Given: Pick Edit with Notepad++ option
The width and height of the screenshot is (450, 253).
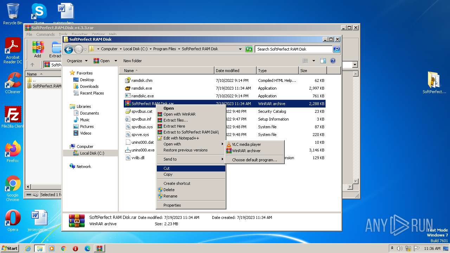Looking at the screenshot, I should (x=191, y=138).
